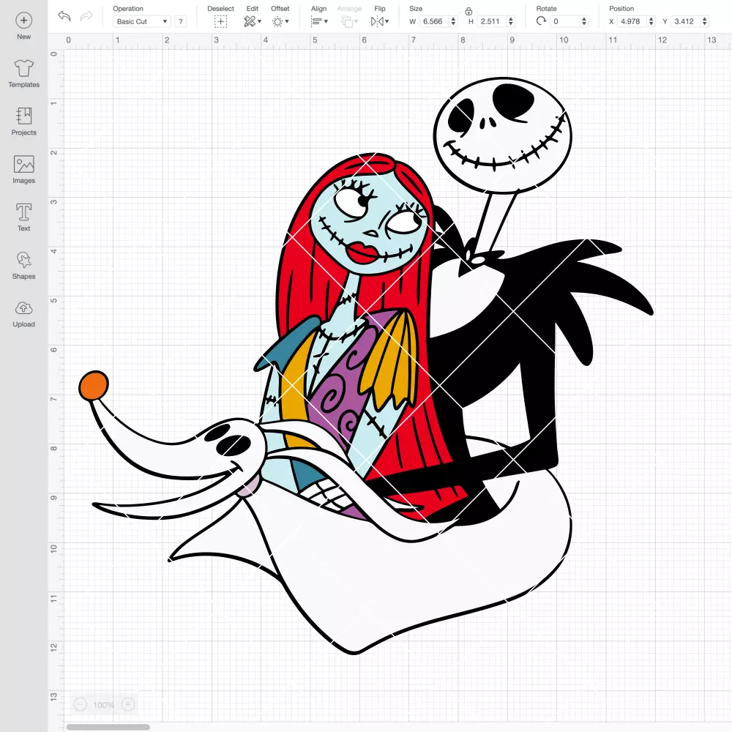
Task: Click the zoom in plus button
Action: tap(128, 704)
